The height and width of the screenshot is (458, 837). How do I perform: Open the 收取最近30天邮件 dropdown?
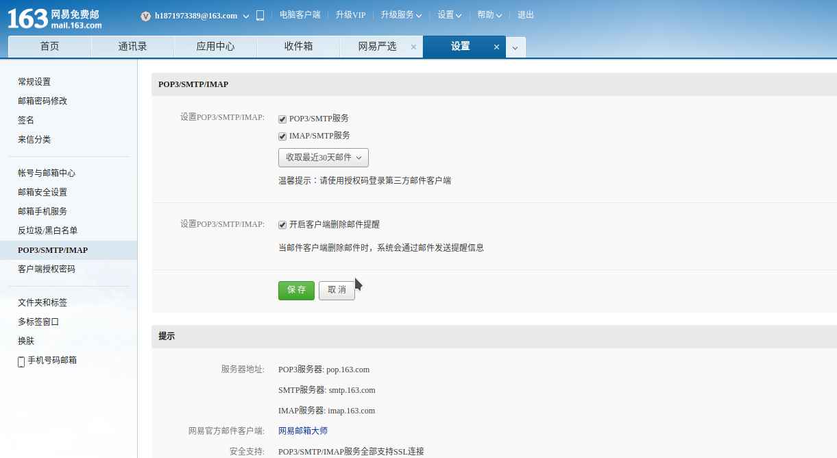click(324, 158)
